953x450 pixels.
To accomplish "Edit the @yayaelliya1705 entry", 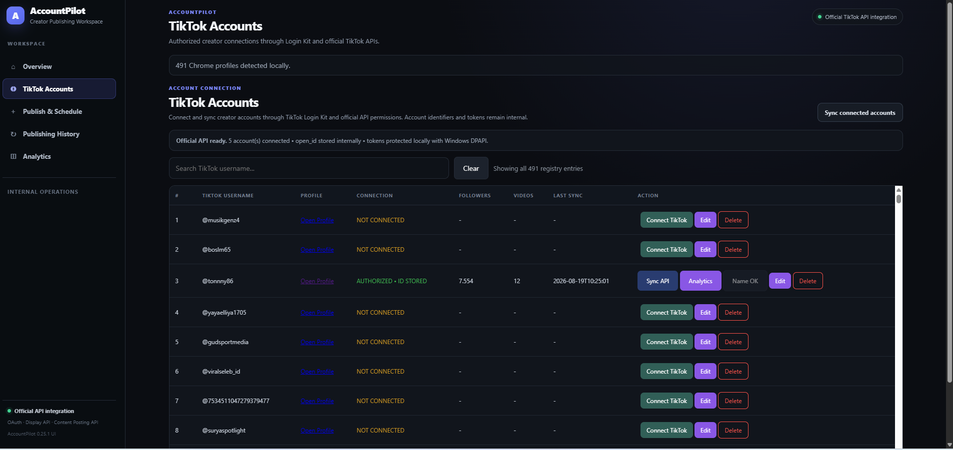I will pos(705,313).
